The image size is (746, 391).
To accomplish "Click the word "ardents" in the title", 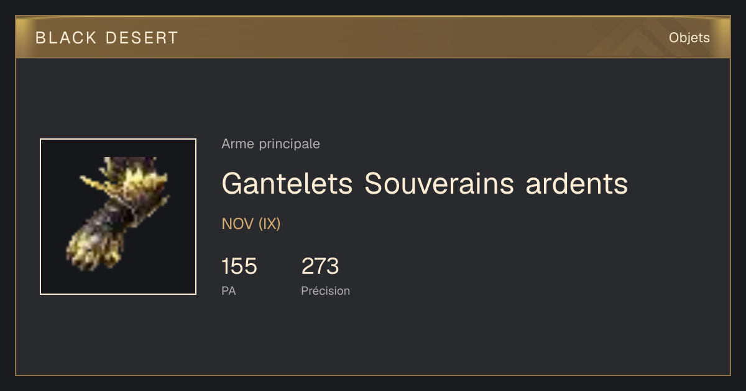I will (577, 184).
